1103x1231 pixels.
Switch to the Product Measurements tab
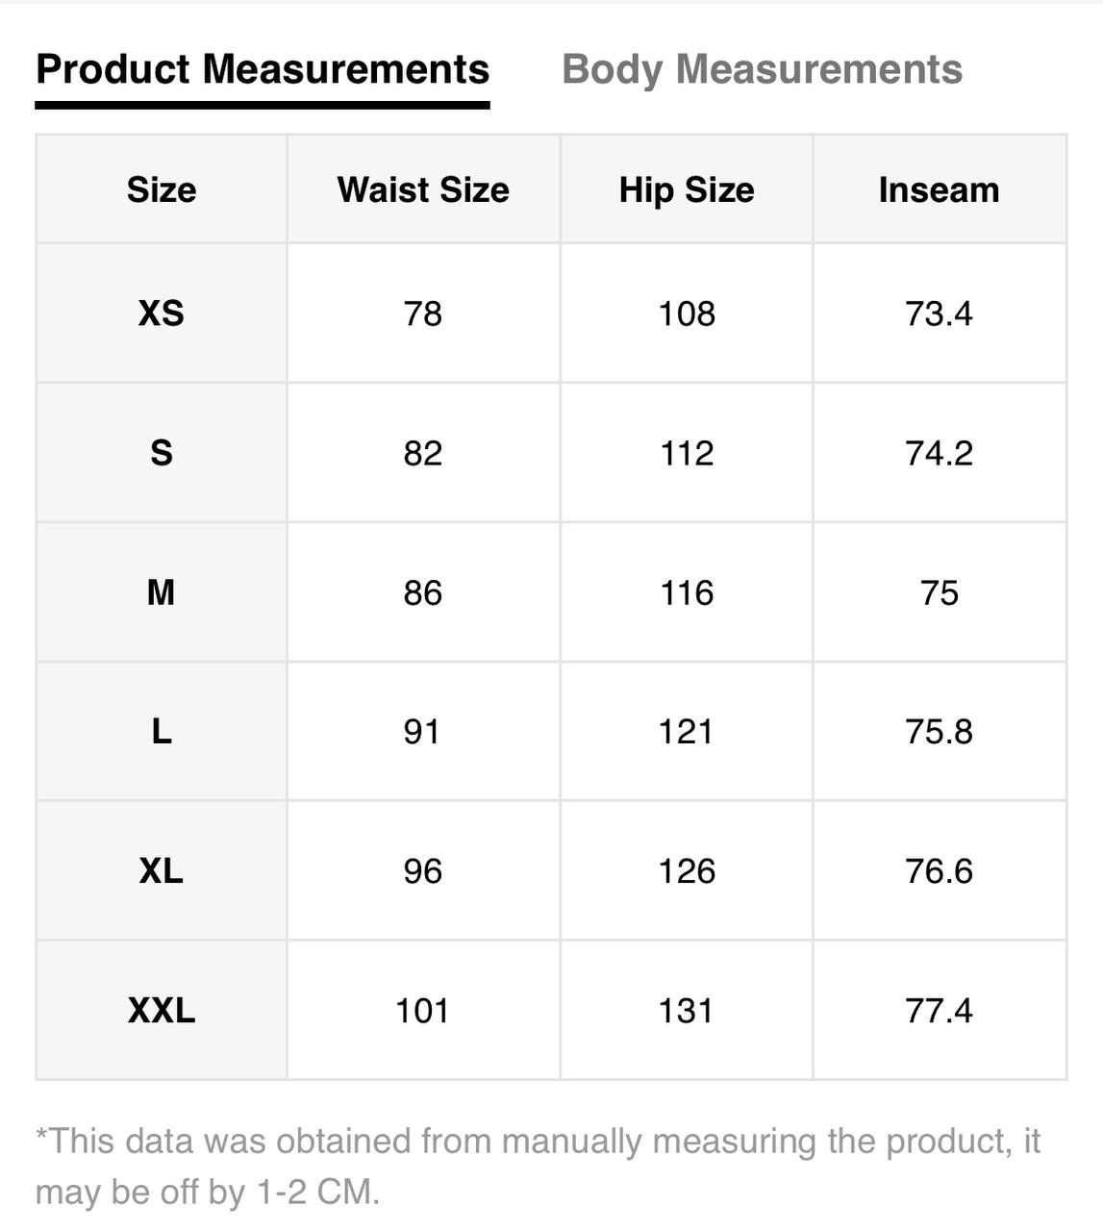point(263,70)
